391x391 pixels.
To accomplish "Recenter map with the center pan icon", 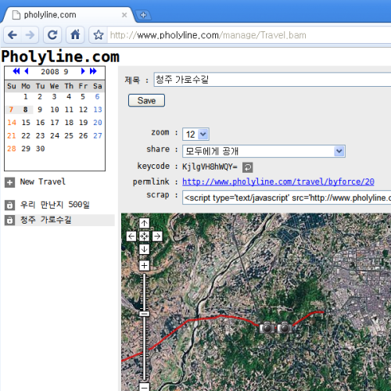I will click(144, 236).
